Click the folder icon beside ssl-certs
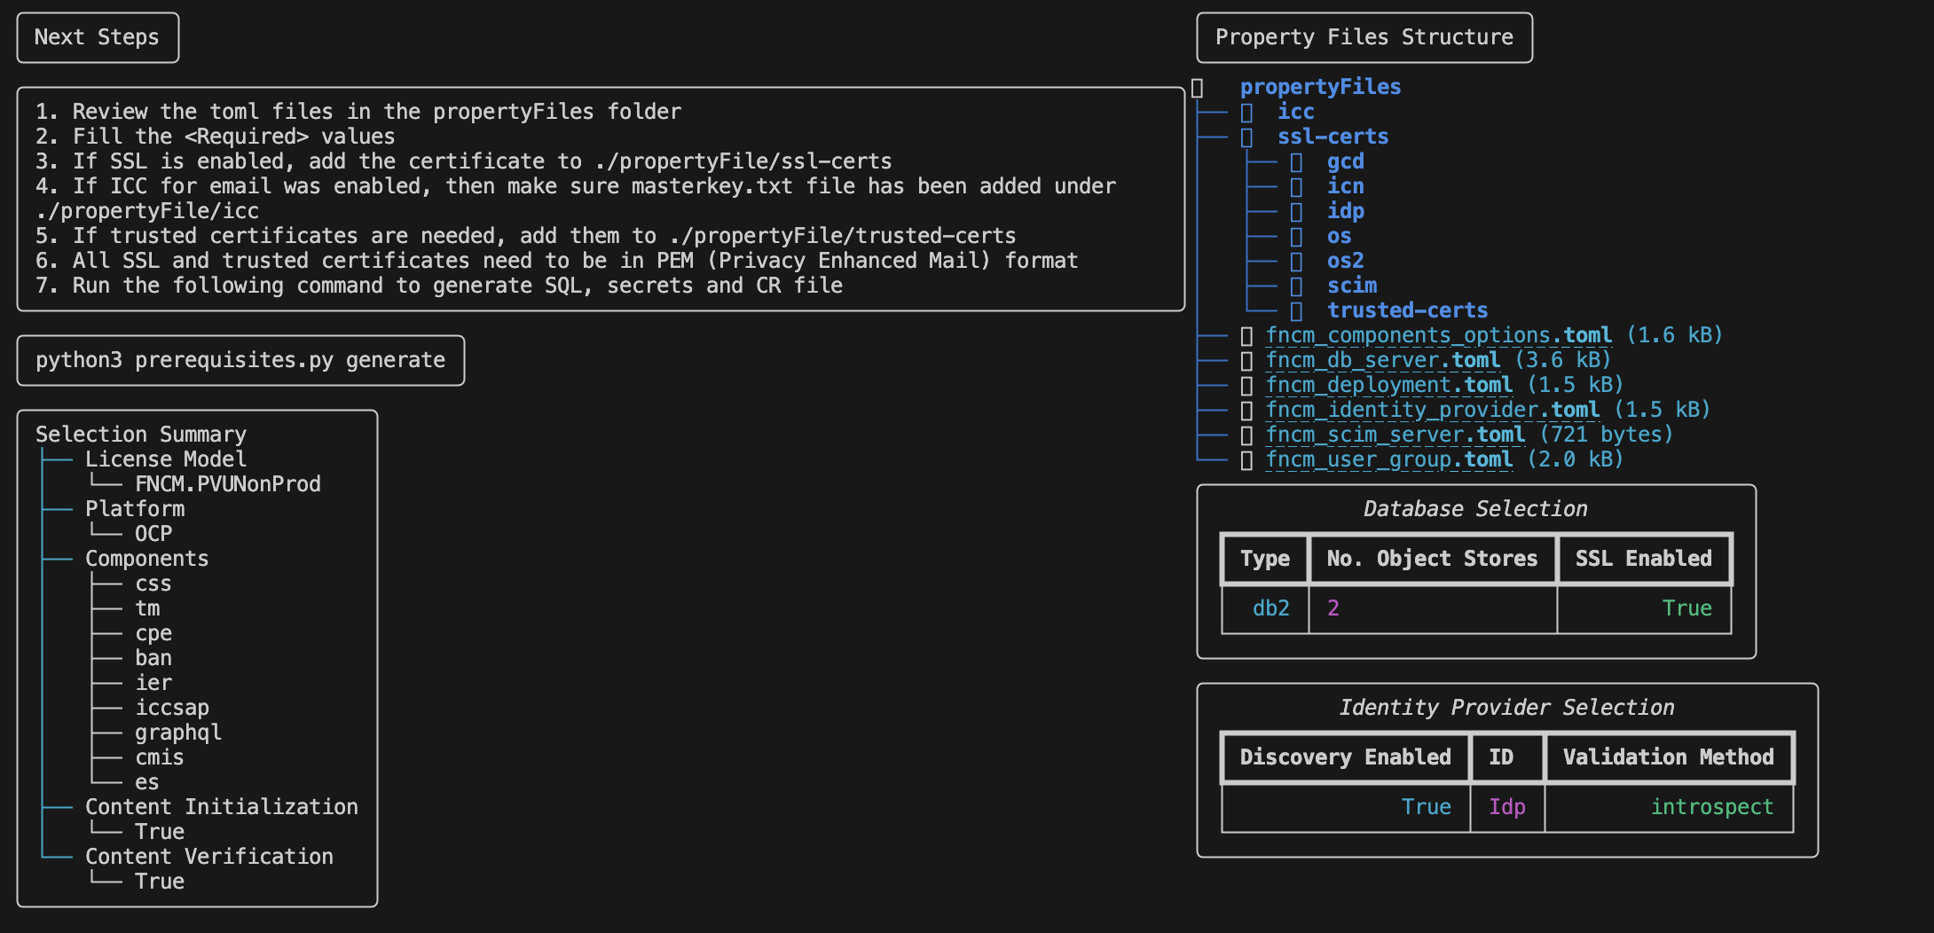The height and width of the screenshot is (933, 1934). coord(1246,137)
